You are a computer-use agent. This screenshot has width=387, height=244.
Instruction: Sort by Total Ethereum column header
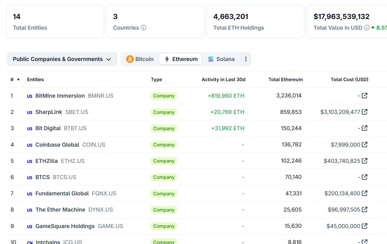(x=285, y=79)
